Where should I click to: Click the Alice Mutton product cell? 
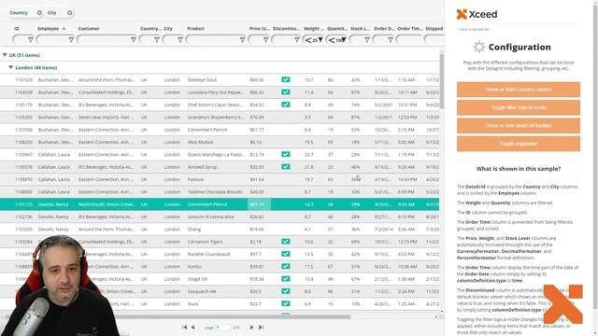pyautogui.click(x=200, y=142)
